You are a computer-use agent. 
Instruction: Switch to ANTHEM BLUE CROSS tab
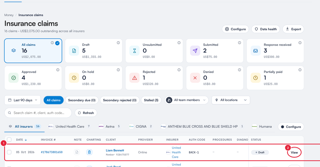202,126
